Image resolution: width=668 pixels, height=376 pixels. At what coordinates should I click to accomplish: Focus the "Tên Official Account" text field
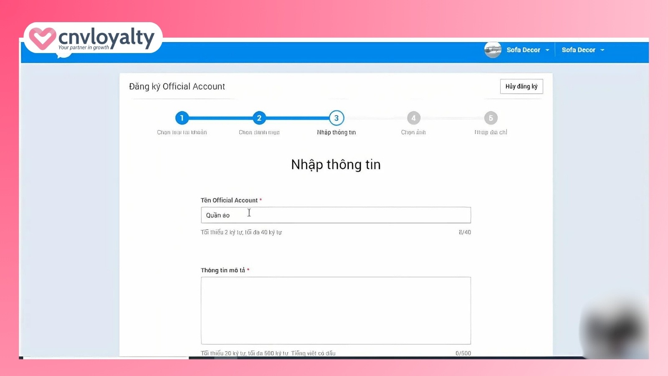pyautogui.click(x=336, y=215)
